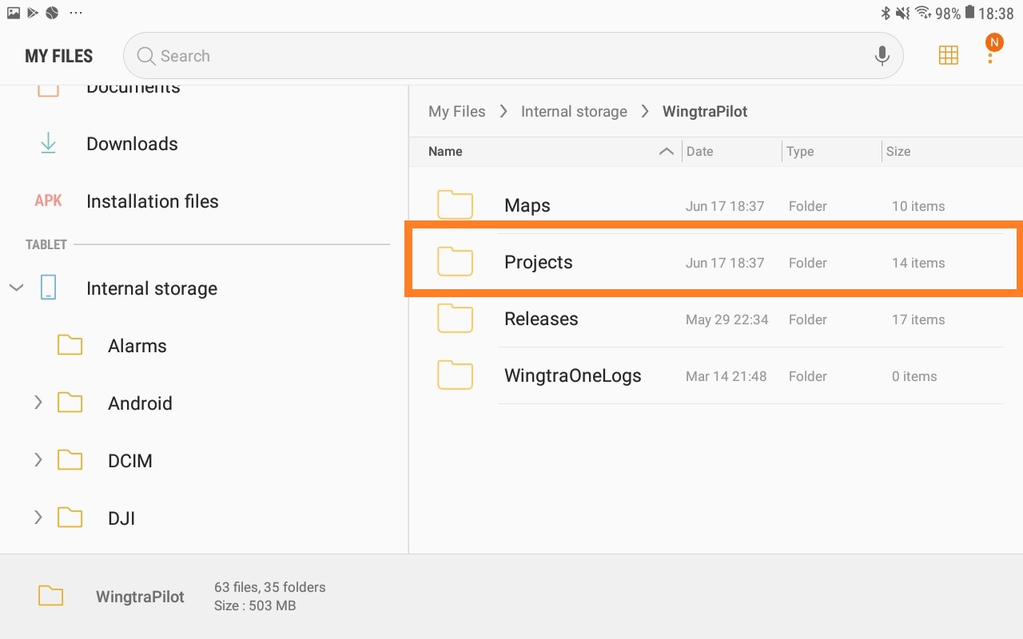Sort file list by Size column
1023x639 pixels.
[898, 152]
